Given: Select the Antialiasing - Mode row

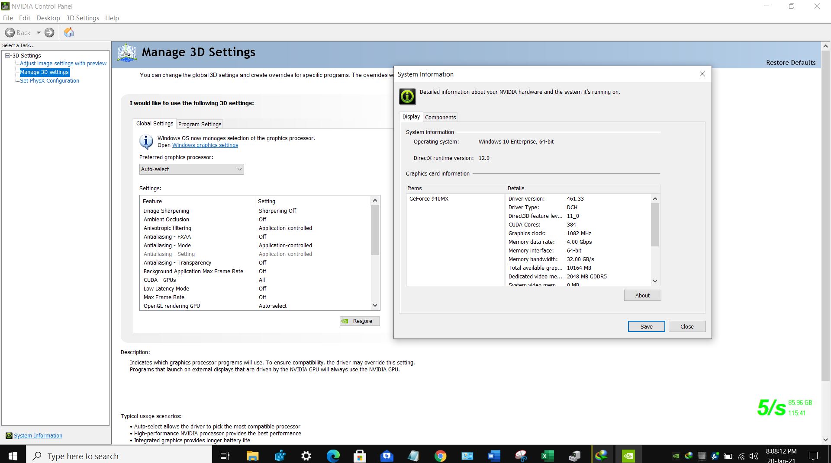Looking at the screenshot, I should [255, 246].
